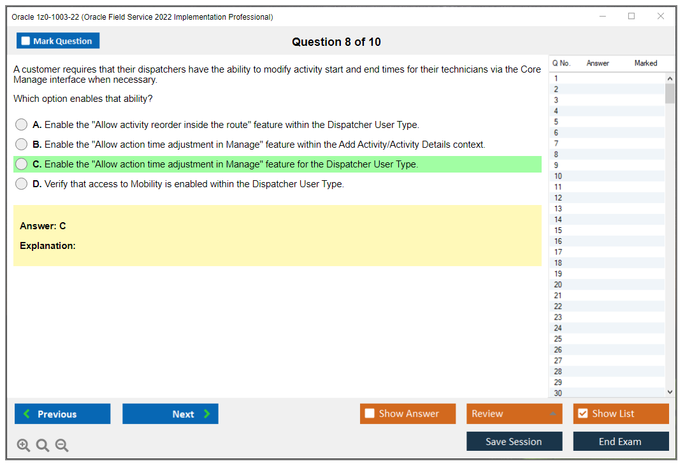The image size is (685, 468).
Task: Click the scrollbar up arrow in question list
Action: coord(669,78)
